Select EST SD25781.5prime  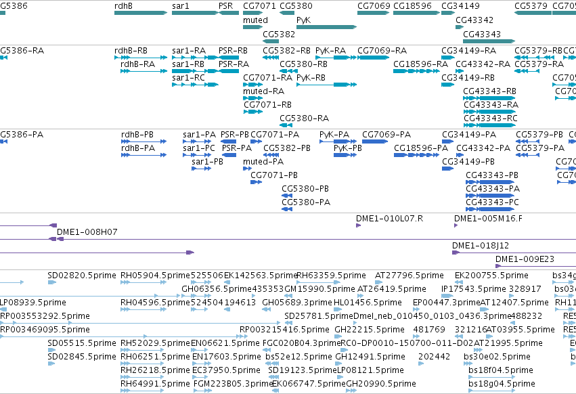(x=319, y=316)
